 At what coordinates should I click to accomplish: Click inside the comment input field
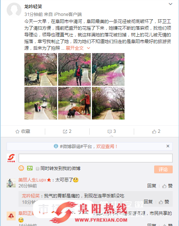coord(96,158)
